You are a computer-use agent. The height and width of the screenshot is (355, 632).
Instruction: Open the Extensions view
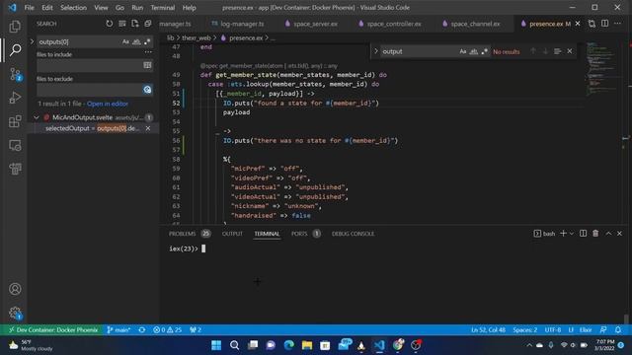(15, 121)
